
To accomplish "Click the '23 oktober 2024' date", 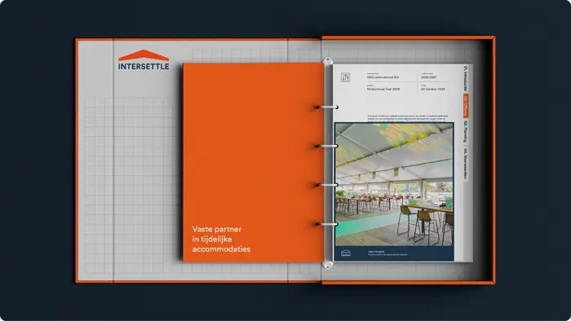I will coord(432,89).
